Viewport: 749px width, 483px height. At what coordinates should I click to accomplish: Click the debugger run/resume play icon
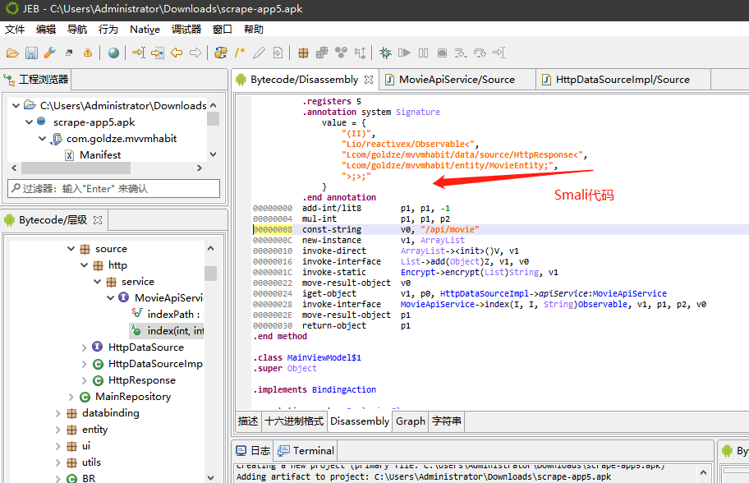(404, 53)
